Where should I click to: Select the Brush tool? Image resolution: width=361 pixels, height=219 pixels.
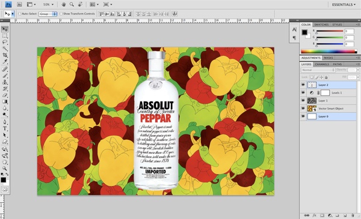[x=5, y=76]
